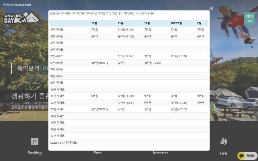Click 강*연(~01.10) cell in site 13
Screen dimensions: 258x161
click(x=179, y=109)
